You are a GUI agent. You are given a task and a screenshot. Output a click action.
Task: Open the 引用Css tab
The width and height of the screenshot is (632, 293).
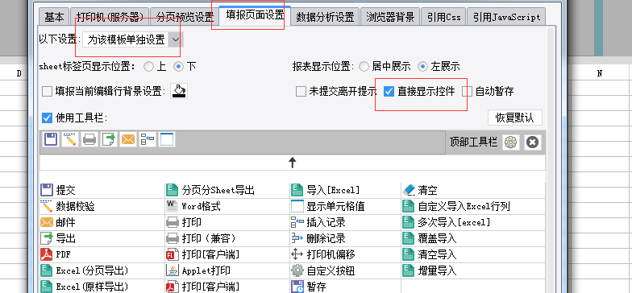443,17
